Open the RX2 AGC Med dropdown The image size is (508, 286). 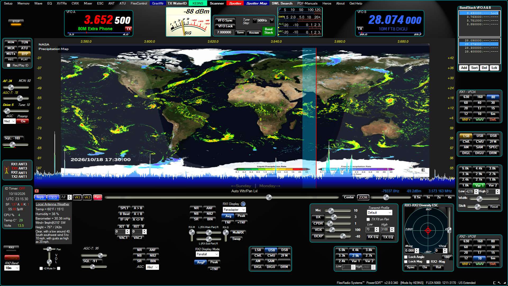tap(152, 267)
